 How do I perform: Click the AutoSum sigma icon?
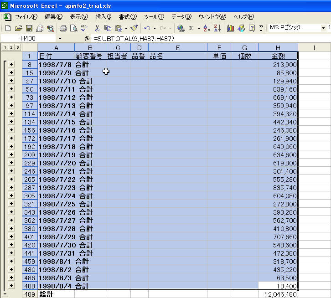[x=191, y=28]
